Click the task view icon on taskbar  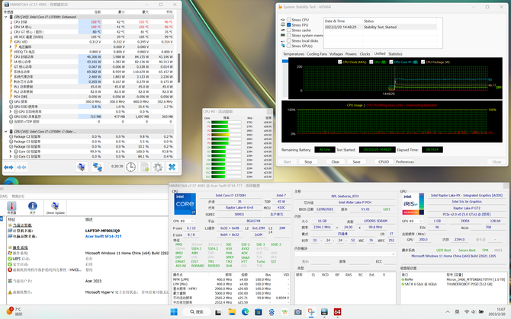(x=218, y=312)
